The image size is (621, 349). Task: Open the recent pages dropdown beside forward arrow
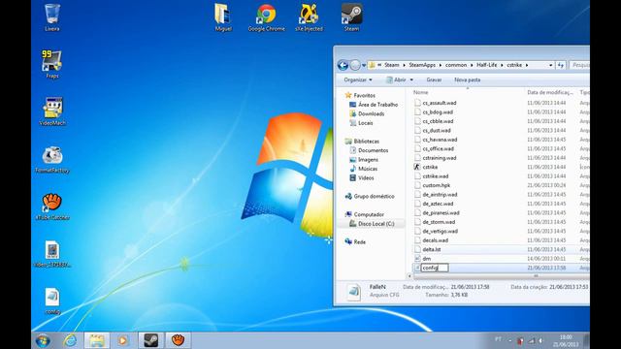click(x=364, y=65)
